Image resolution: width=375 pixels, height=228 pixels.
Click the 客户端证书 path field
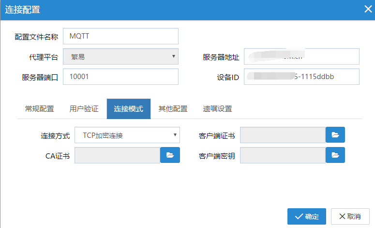click(x=283, y=135)
